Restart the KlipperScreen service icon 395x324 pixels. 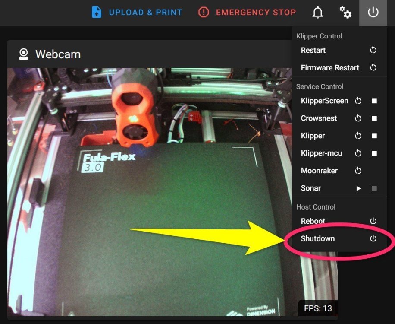point(358,101)
